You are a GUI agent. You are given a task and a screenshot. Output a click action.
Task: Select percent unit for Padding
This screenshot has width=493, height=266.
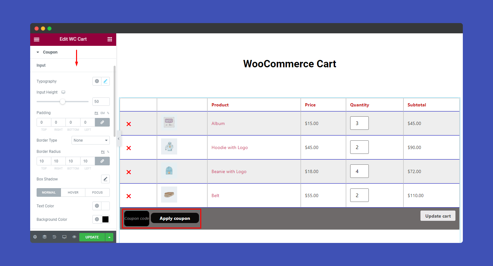[108, 113]
